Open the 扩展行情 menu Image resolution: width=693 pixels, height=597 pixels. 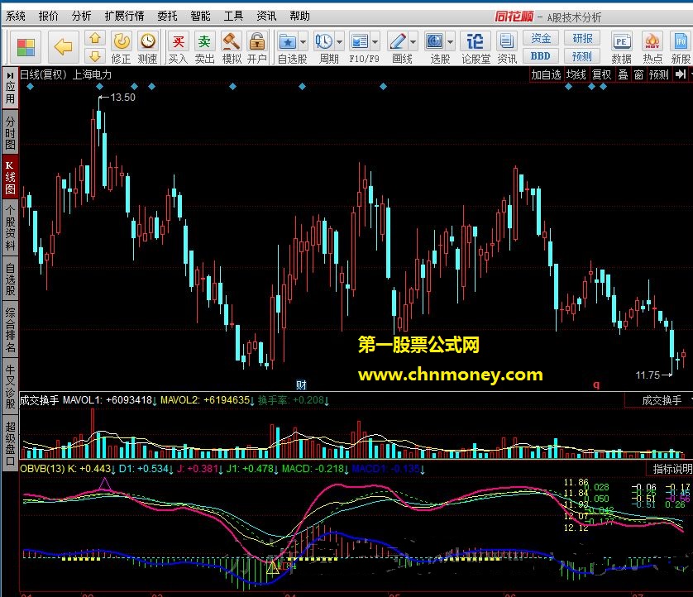(x=124, y=17)
